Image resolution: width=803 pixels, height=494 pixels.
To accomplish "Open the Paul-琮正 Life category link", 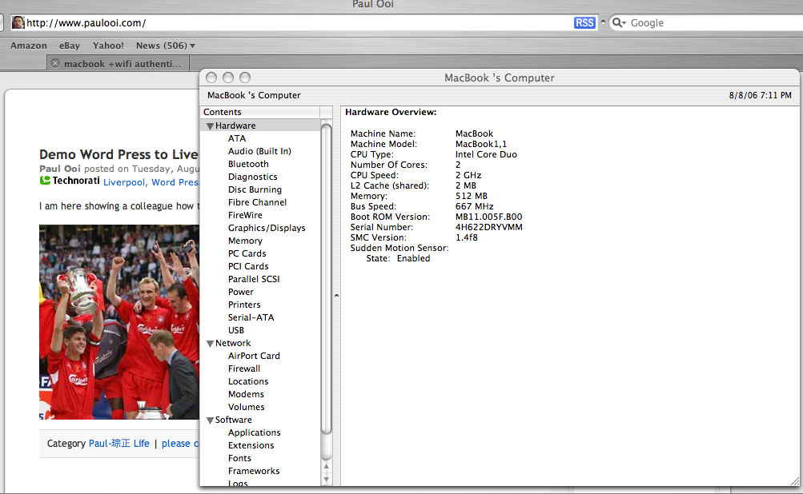I will (118, 444).
